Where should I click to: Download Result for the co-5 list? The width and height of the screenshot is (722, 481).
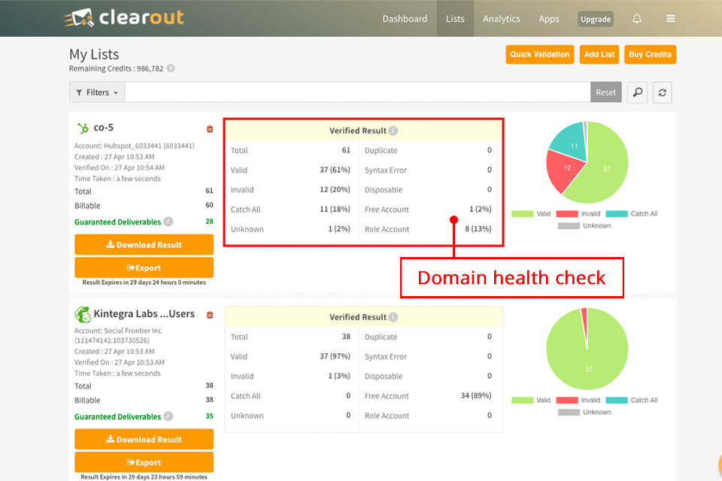click(144, 245)
